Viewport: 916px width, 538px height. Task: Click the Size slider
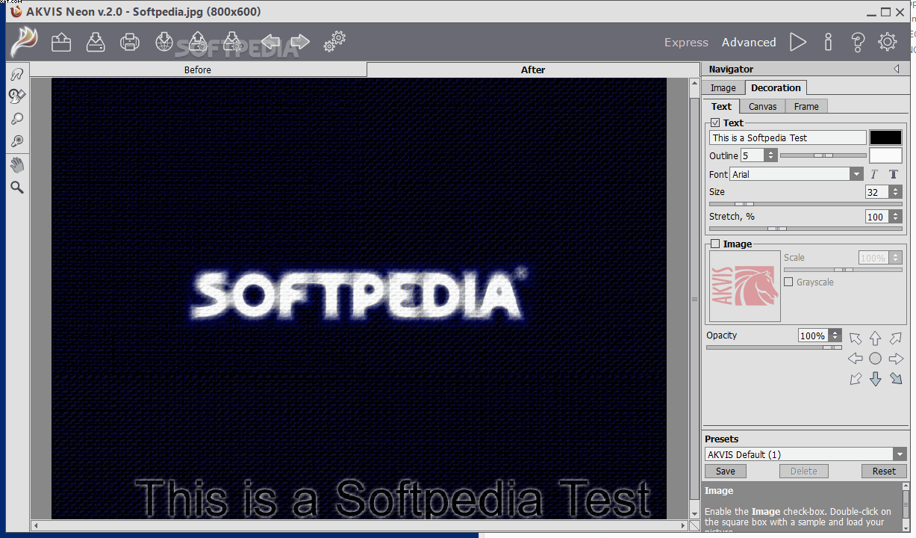tap(806, 203)
